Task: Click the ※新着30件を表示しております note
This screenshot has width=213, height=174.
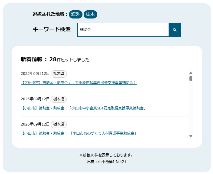Action: [106, 155]
